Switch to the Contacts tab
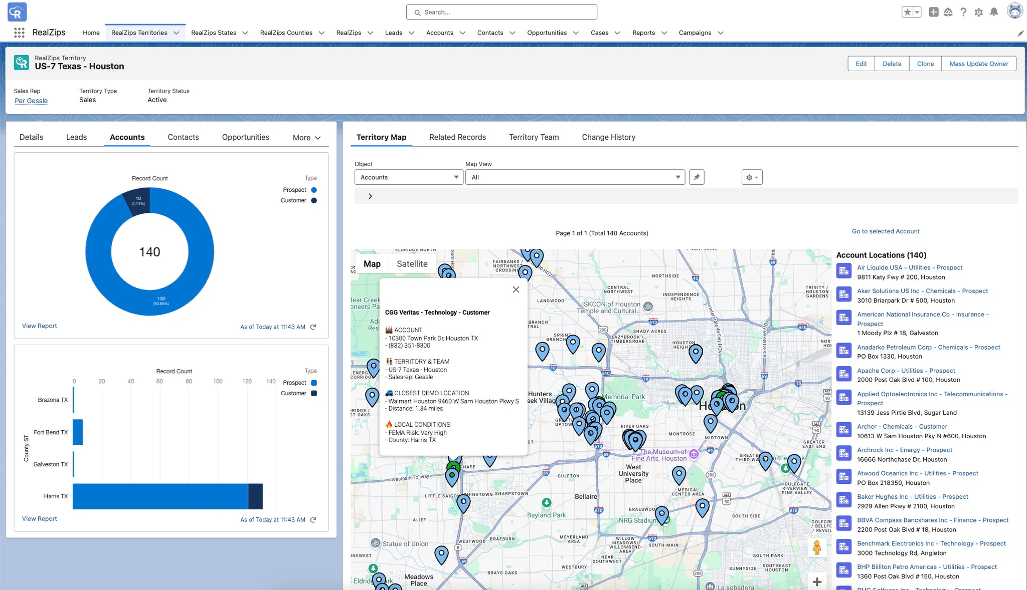Screen dimensions: 1027x590 (x=183, y=137)
